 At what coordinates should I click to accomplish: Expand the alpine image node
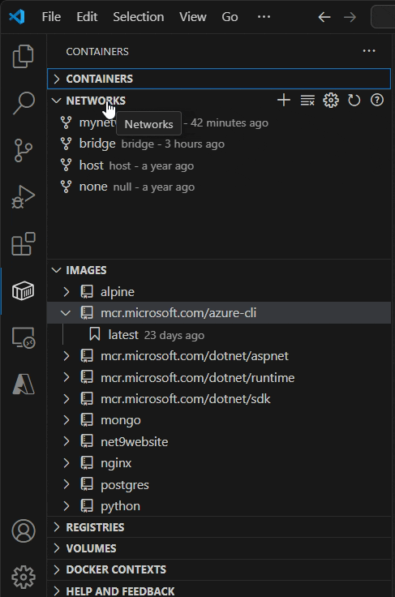pos(67,292)
